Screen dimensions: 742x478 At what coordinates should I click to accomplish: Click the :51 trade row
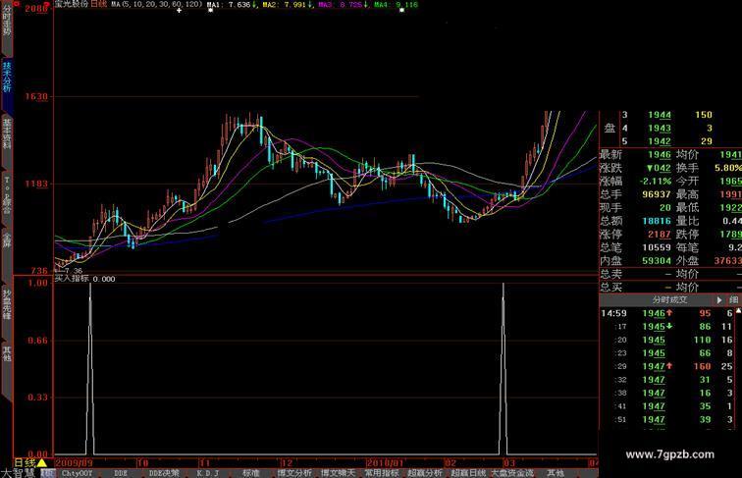tap(667, 419)
